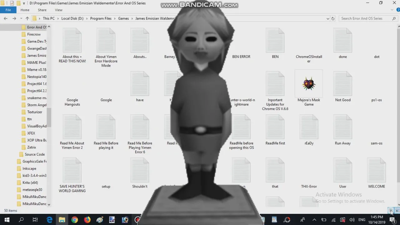Select the Nestopia140 folder in tree
The height and width of the screenshot is (225, 400).
tap(37, 77)
